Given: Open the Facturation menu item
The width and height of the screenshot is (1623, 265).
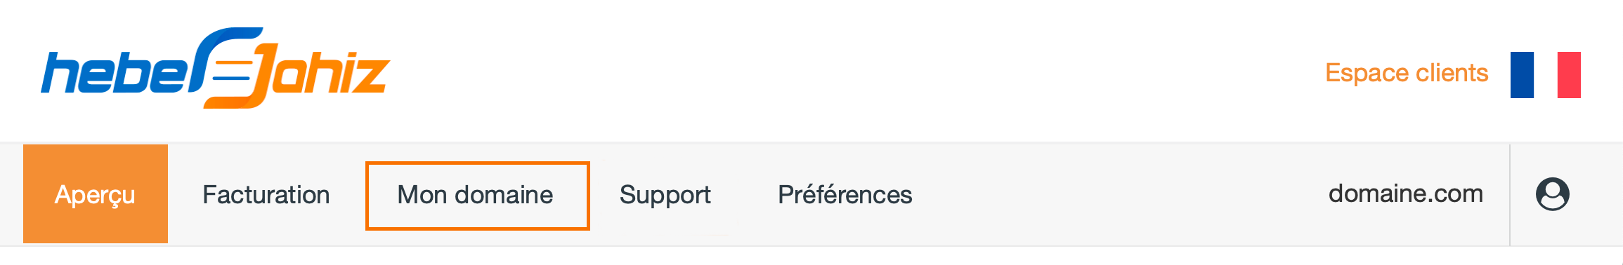Looking at the screenshot, I should pyautogui.click(x=266, y=195).
